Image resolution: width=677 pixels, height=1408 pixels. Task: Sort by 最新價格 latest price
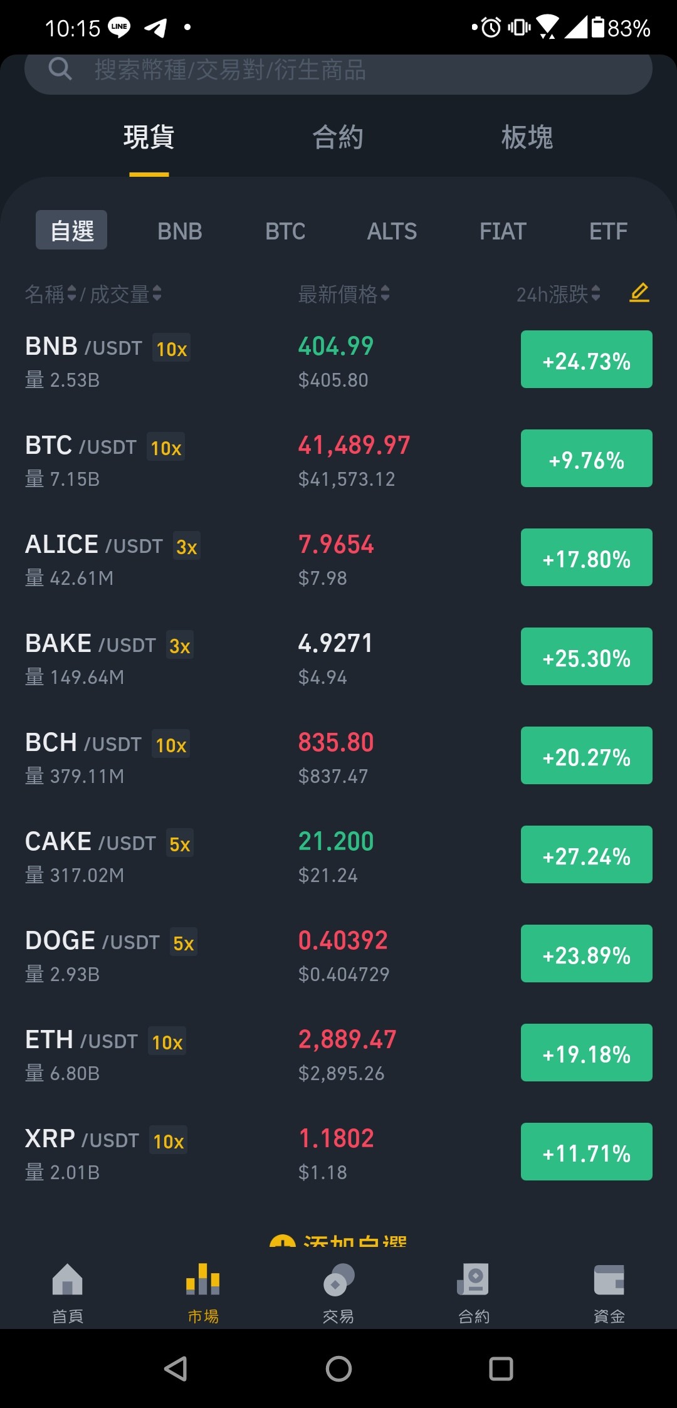[x=344, y=293]
